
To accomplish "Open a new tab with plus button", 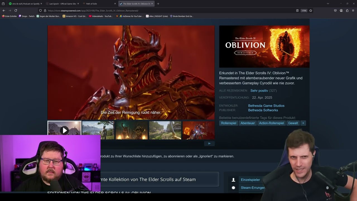I will (x=158, y=4).
